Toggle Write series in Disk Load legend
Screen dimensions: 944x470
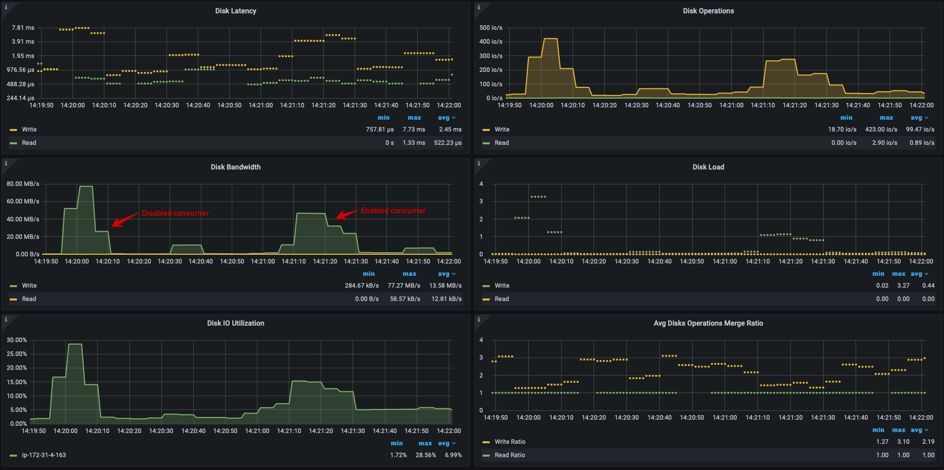(502, 286)
